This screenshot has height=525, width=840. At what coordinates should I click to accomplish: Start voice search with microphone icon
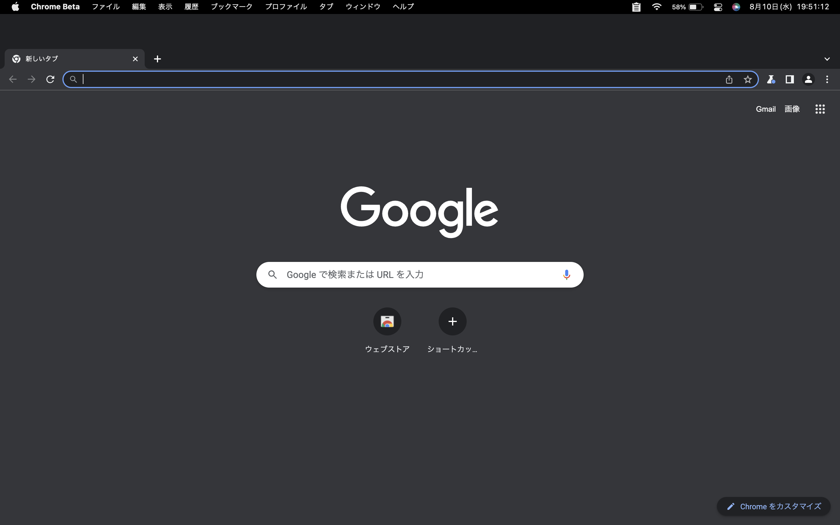point(566,275)
